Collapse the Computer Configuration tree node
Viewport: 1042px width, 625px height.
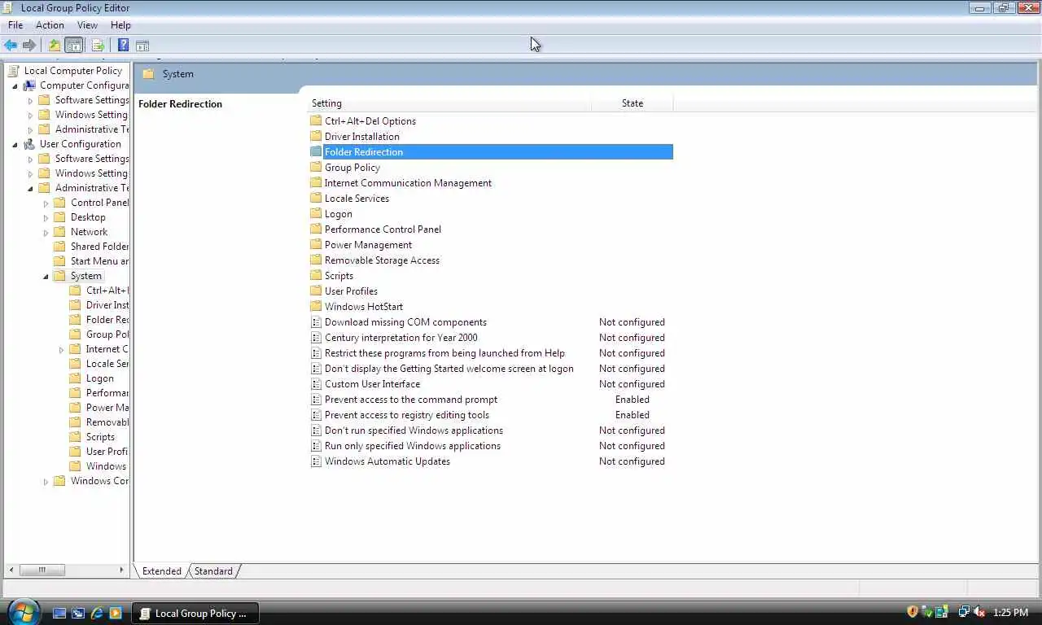15,85
